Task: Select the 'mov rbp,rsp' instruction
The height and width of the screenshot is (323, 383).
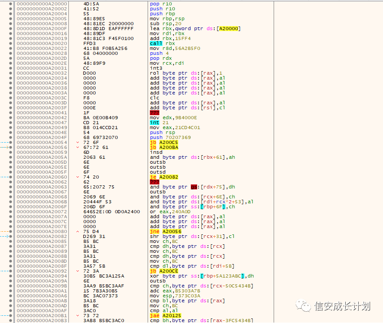Action: coord(167,19)
